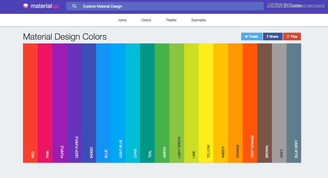
Task: Pick the Deep Purple color column
Action: 74,103
